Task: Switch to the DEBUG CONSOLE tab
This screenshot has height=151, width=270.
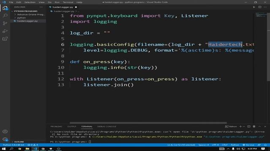Action: point(107,126)
